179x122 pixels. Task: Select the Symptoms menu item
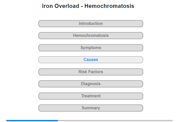coord(91,48)
